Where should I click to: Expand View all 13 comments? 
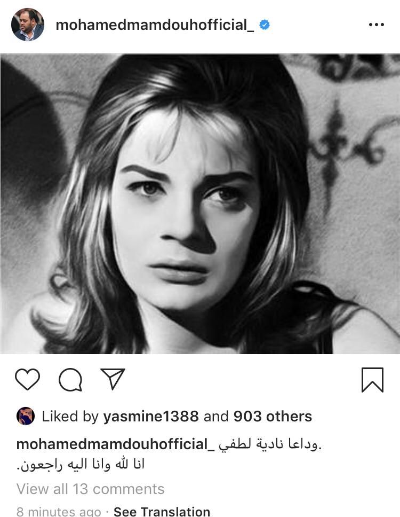tap(90, 489)
